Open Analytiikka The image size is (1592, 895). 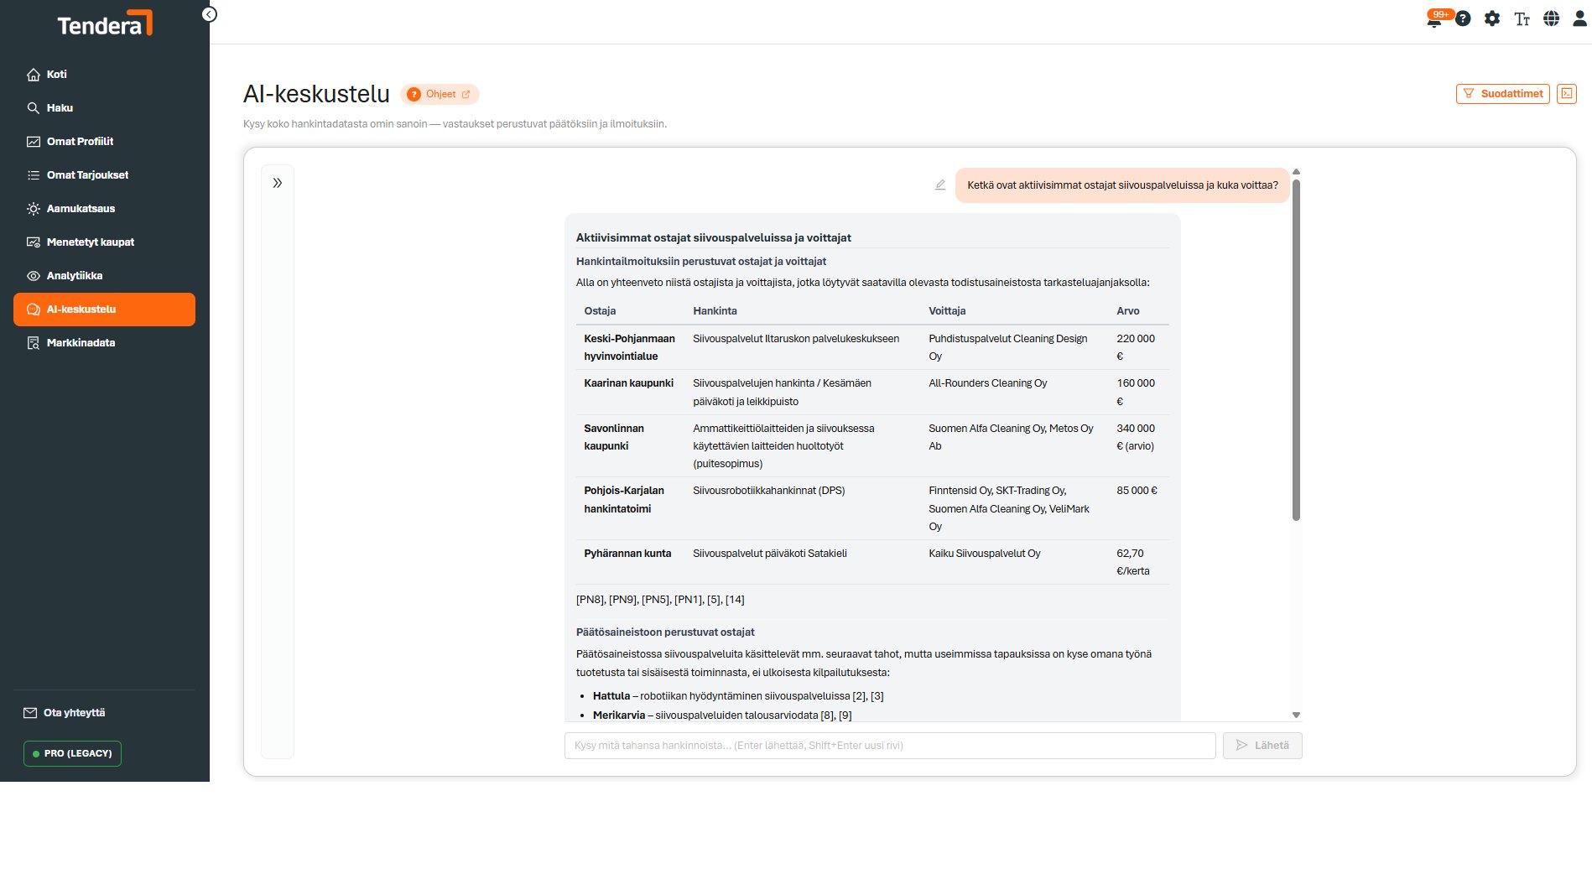pos(104,276)
